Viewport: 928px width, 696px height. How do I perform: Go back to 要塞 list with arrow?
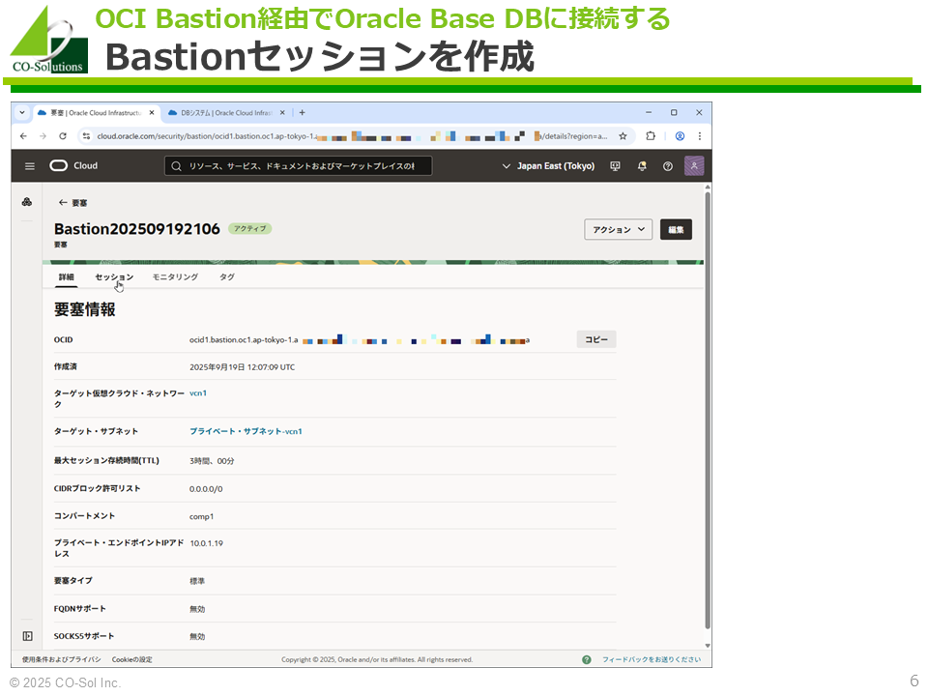pos(63,202)
